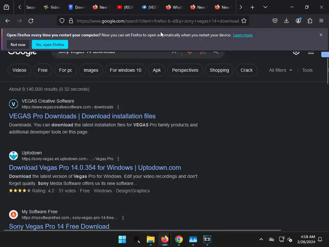Open the Learn more link
This screenshot has height=247, width=329.
coord(243,35)
